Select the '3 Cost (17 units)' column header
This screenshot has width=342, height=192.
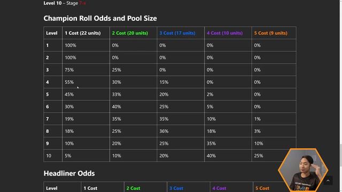click(x=177, y=33)
